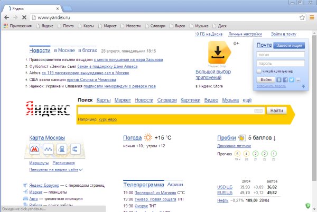Expand the ещё services menu
This screenshot has width=317, height=212.
[x=247, y=100]
